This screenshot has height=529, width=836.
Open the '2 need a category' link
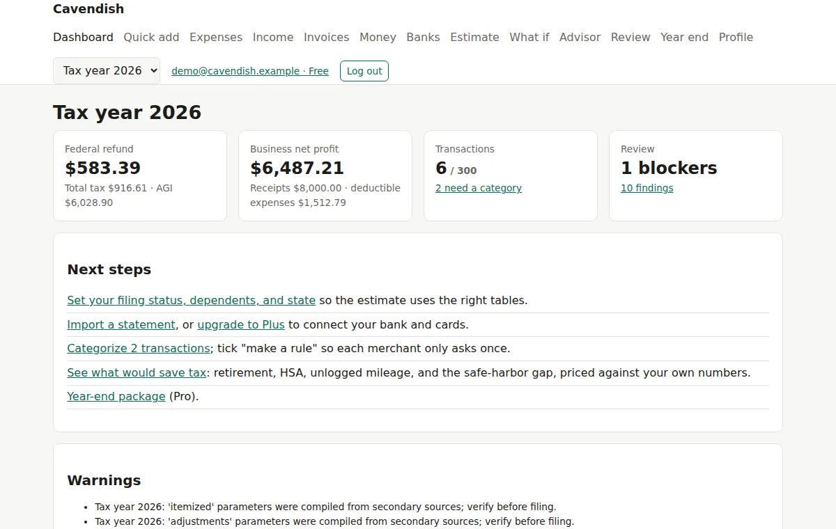tap(479, 188)
